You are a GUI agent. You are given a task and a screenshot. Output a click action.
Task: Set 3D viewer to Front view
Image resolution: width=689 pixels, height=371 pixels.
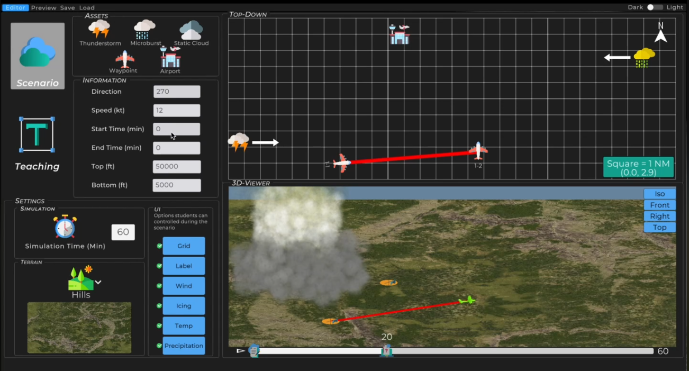coord(659,205)
